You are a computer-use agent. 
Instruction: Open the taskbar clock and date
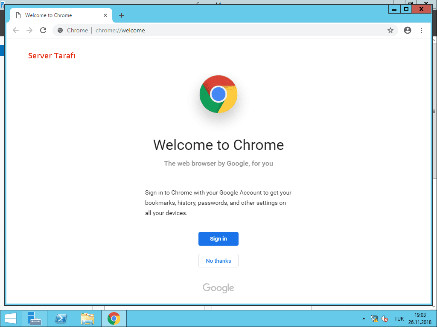tap(420, 318)
